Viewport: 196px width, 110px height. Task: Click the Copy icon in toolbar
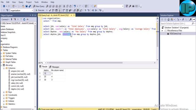click(x=67, y=6)
